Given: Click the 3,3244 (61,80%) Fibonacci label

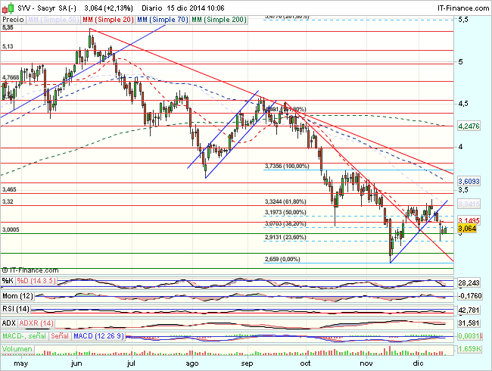Looking at the screenshot, I should pos(285,201).
